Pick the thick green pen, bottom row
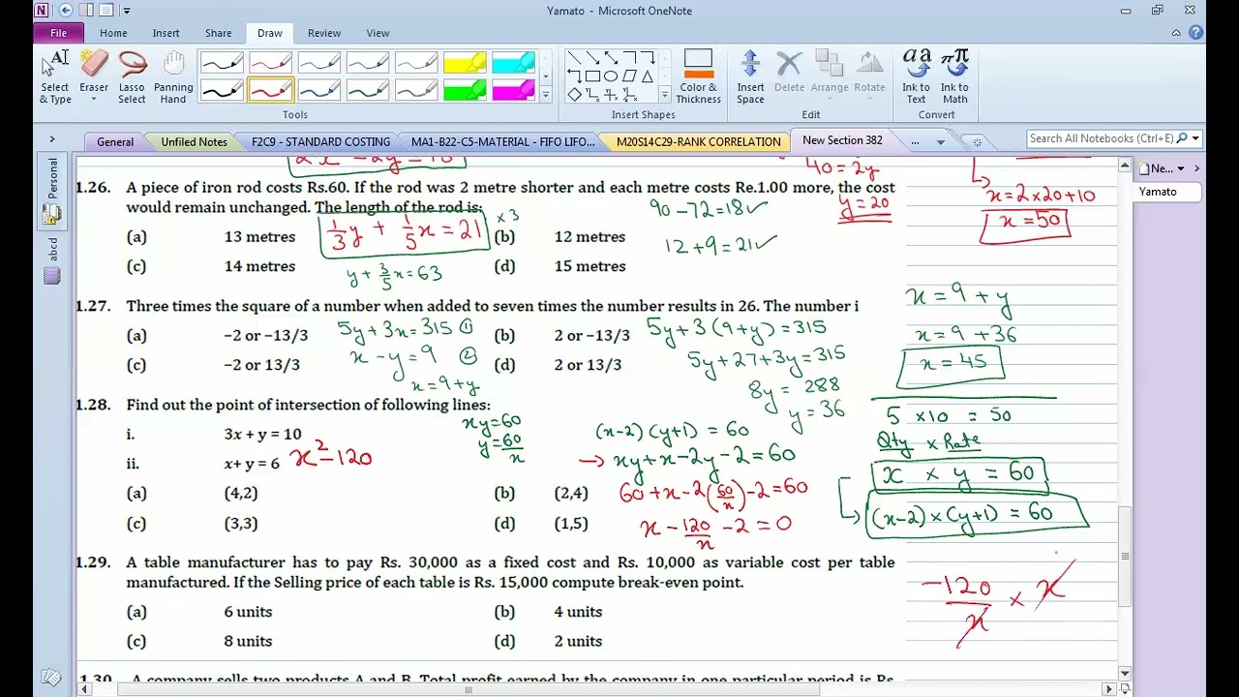This screenshot has width=1239, height=697. tap(367, 91)
